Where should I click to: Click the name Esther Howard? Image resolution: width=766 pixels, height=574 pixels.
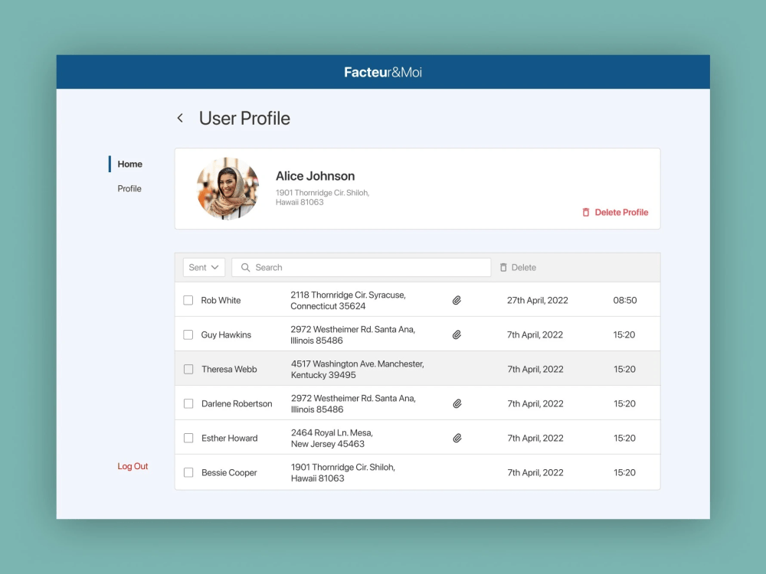230,439
